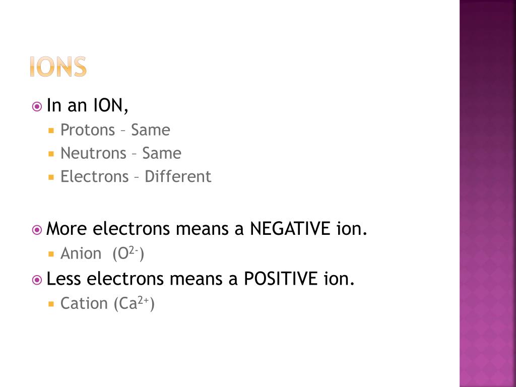Click "More electrons means a NEGATIVE ion."
516x387 pixels.
click(207, 229)
